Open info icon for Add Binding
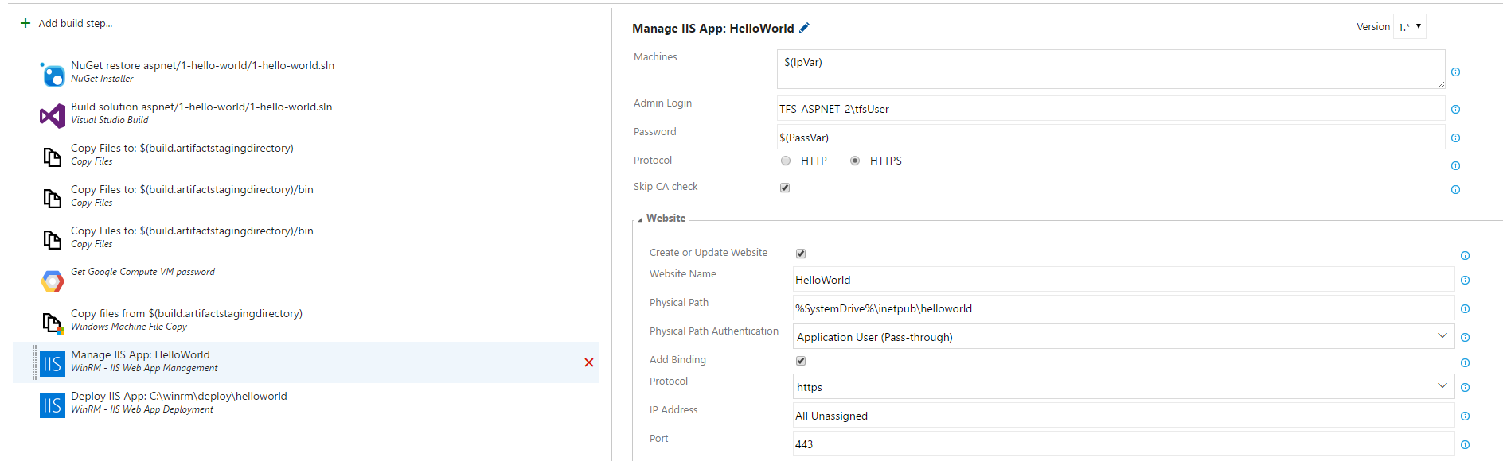The image size is (1503, 461). (1466, 363)
